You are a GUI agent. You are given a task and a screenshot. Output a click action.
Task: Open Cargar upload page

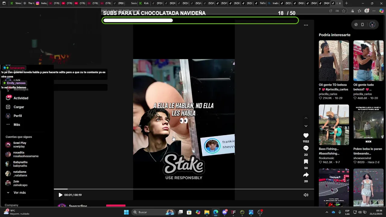[x=19, y=107]
